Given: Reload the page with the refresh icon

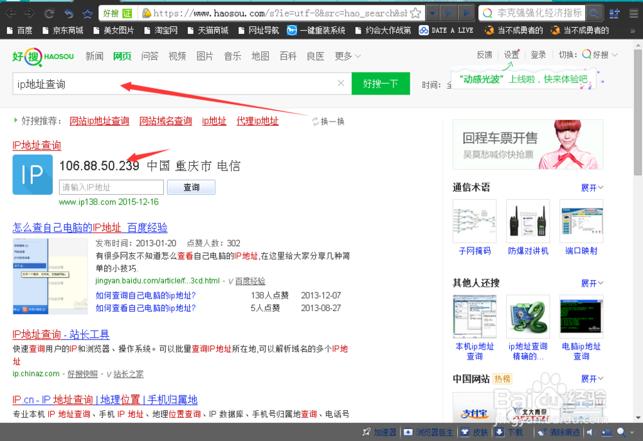Looking at the screenshot, I should pos(49,13).
